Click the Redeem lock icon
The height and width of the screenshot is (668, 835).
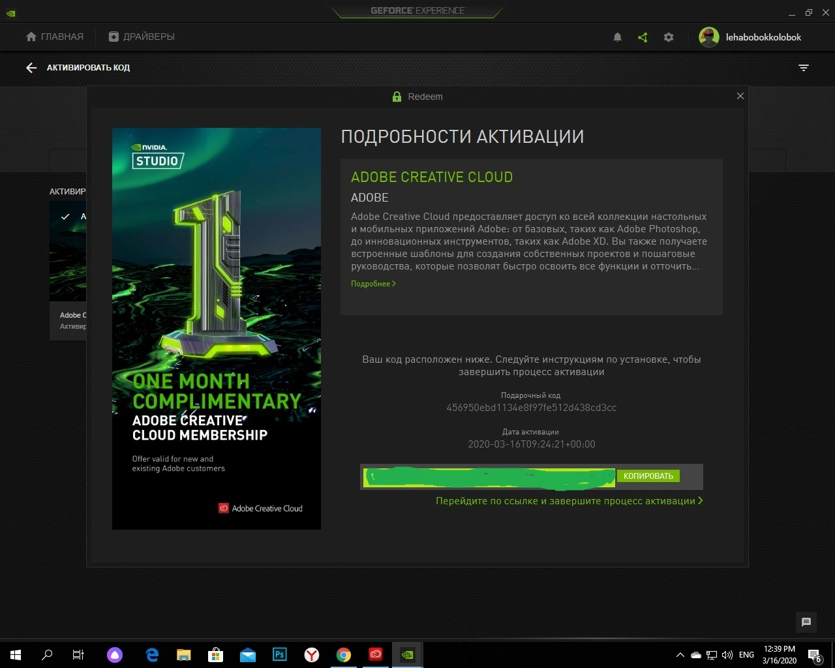(x=397, y=97)
